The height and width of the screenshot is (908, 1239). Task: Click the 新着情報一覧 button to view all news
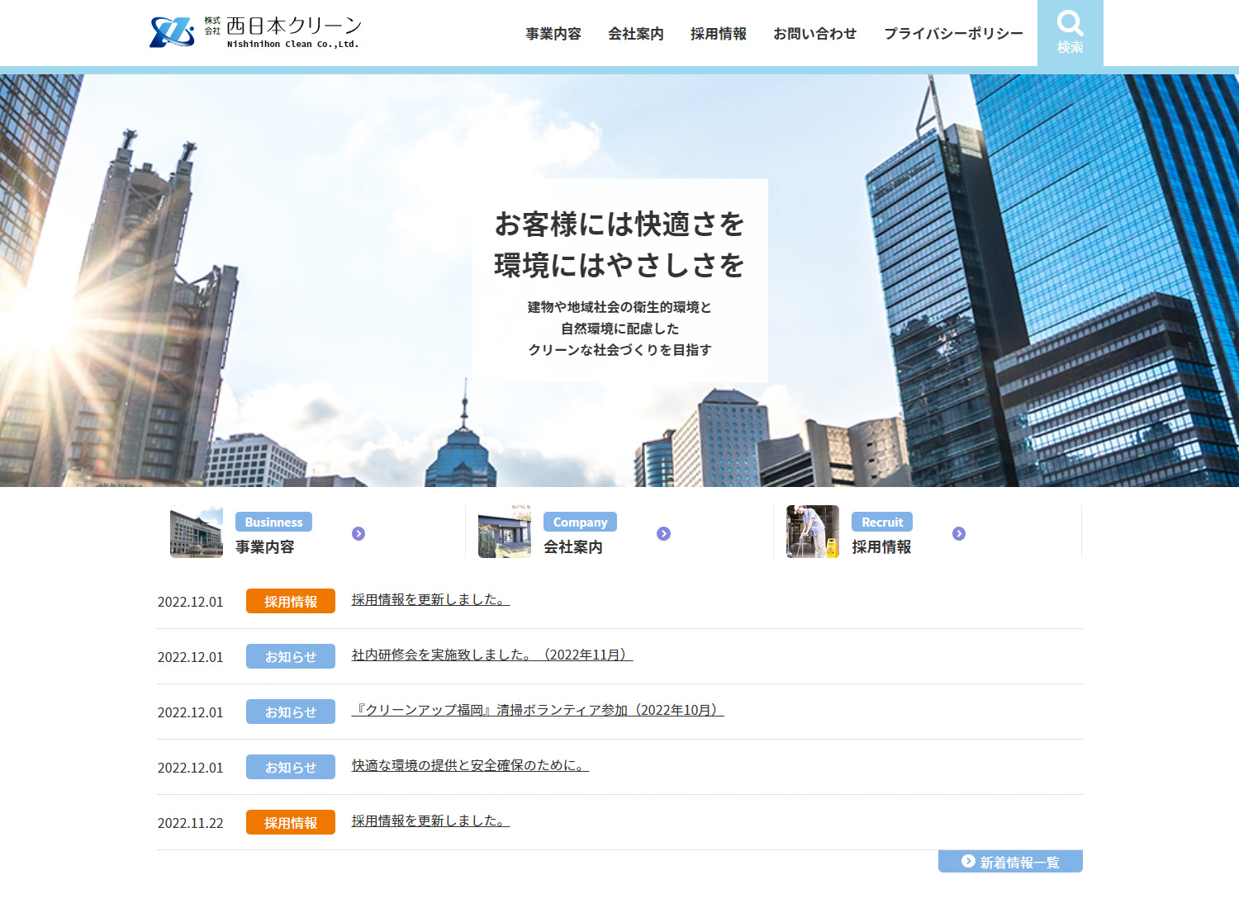(x=1009, y=861)
